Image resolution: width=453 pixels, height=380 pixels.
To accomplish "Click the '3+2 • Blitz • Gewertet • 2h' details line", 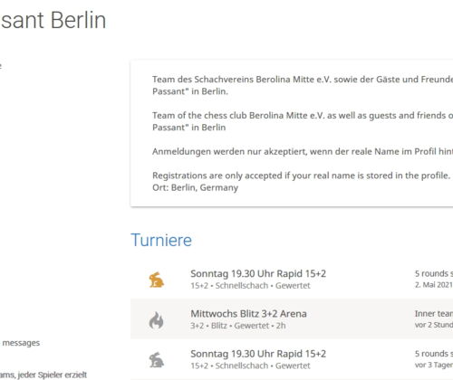I will pyautogui.click(x=238, y=326).
